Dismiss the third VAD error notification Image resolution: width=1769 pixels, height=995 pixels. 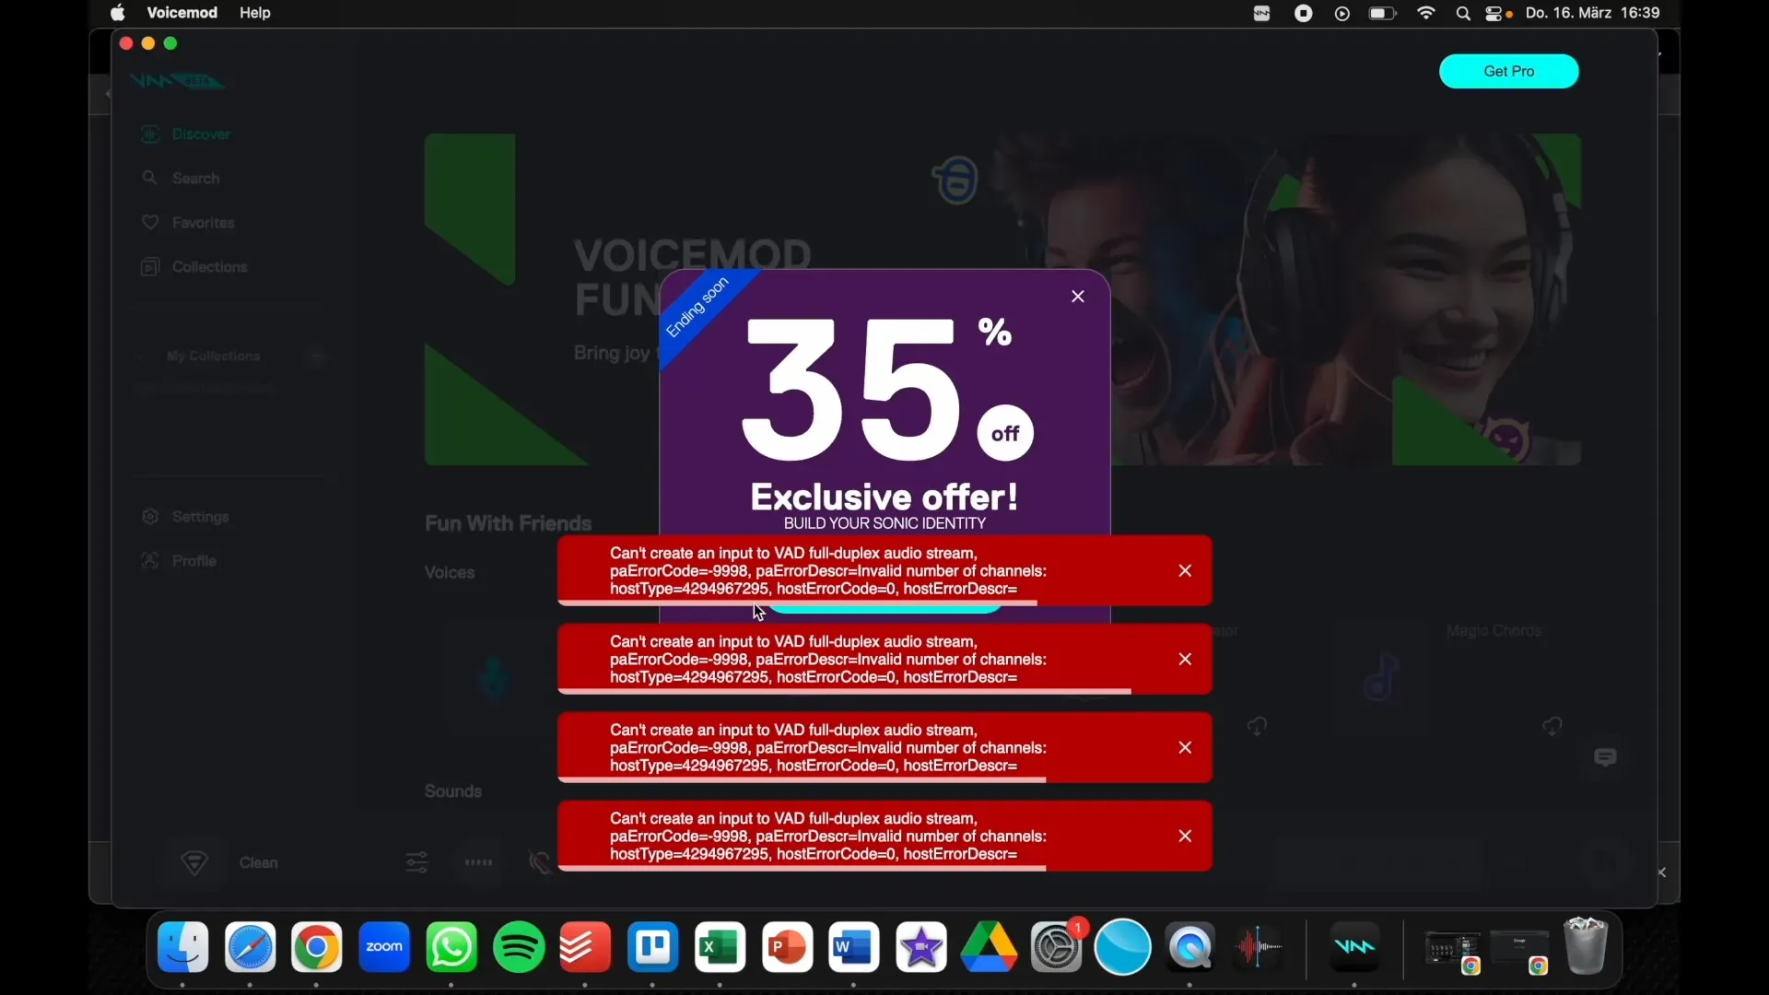click(x=1185, y=747)
